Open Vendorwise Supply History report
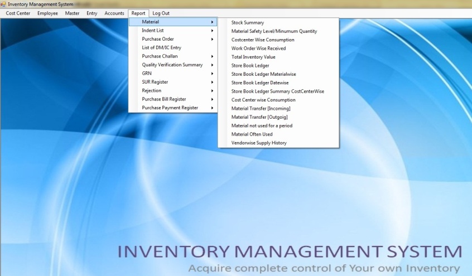 (259, 143)
